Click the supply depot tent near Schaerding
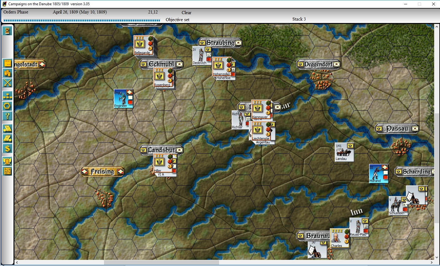This screenshot has width=440, height=266. (416, 195)
